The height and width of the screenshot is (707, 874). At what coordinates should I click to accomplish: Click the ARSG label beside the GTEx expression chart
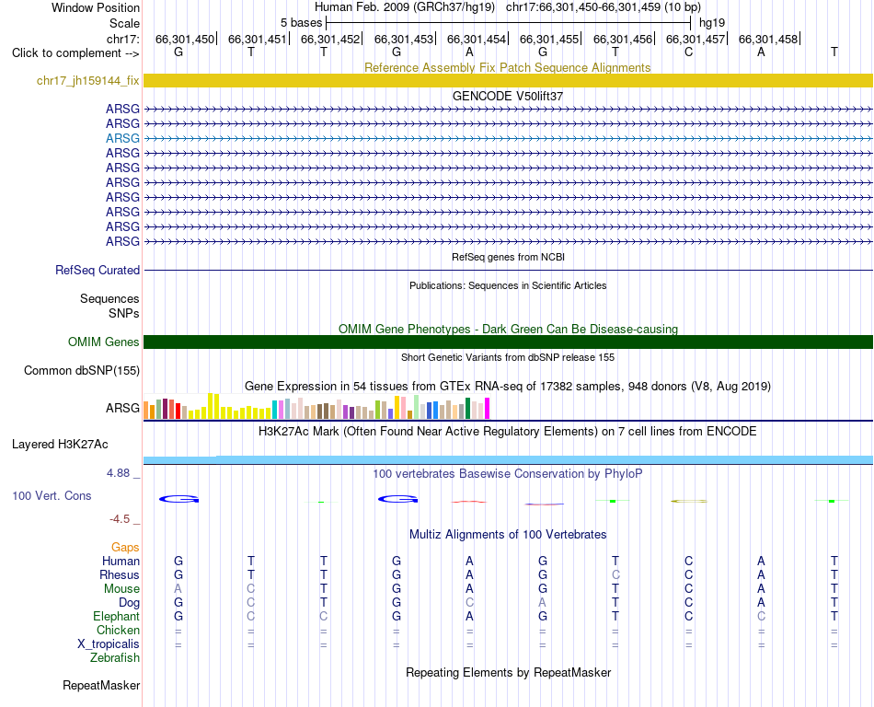[x=122, y=408]
